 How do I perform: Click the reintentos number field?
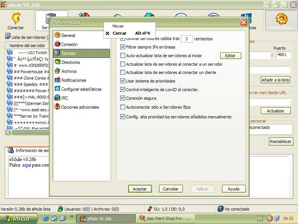tap(187, 39)
